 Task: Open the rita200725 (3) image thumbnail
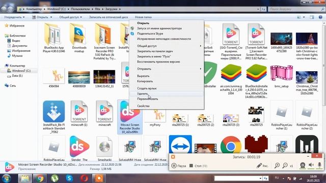click(x=231, y=118)
